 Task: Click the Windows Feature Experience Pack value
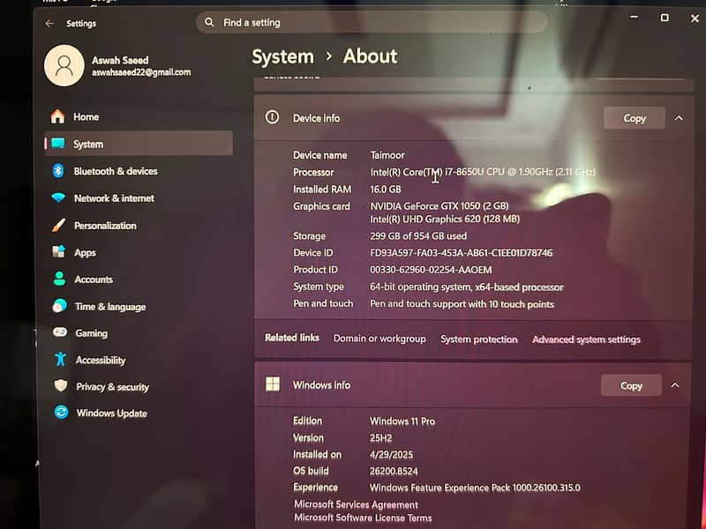475,488
